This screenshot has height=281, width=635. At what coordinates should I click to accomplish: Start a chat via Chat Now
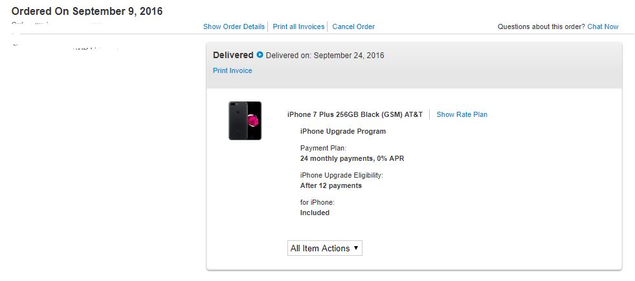coord(603,26)
